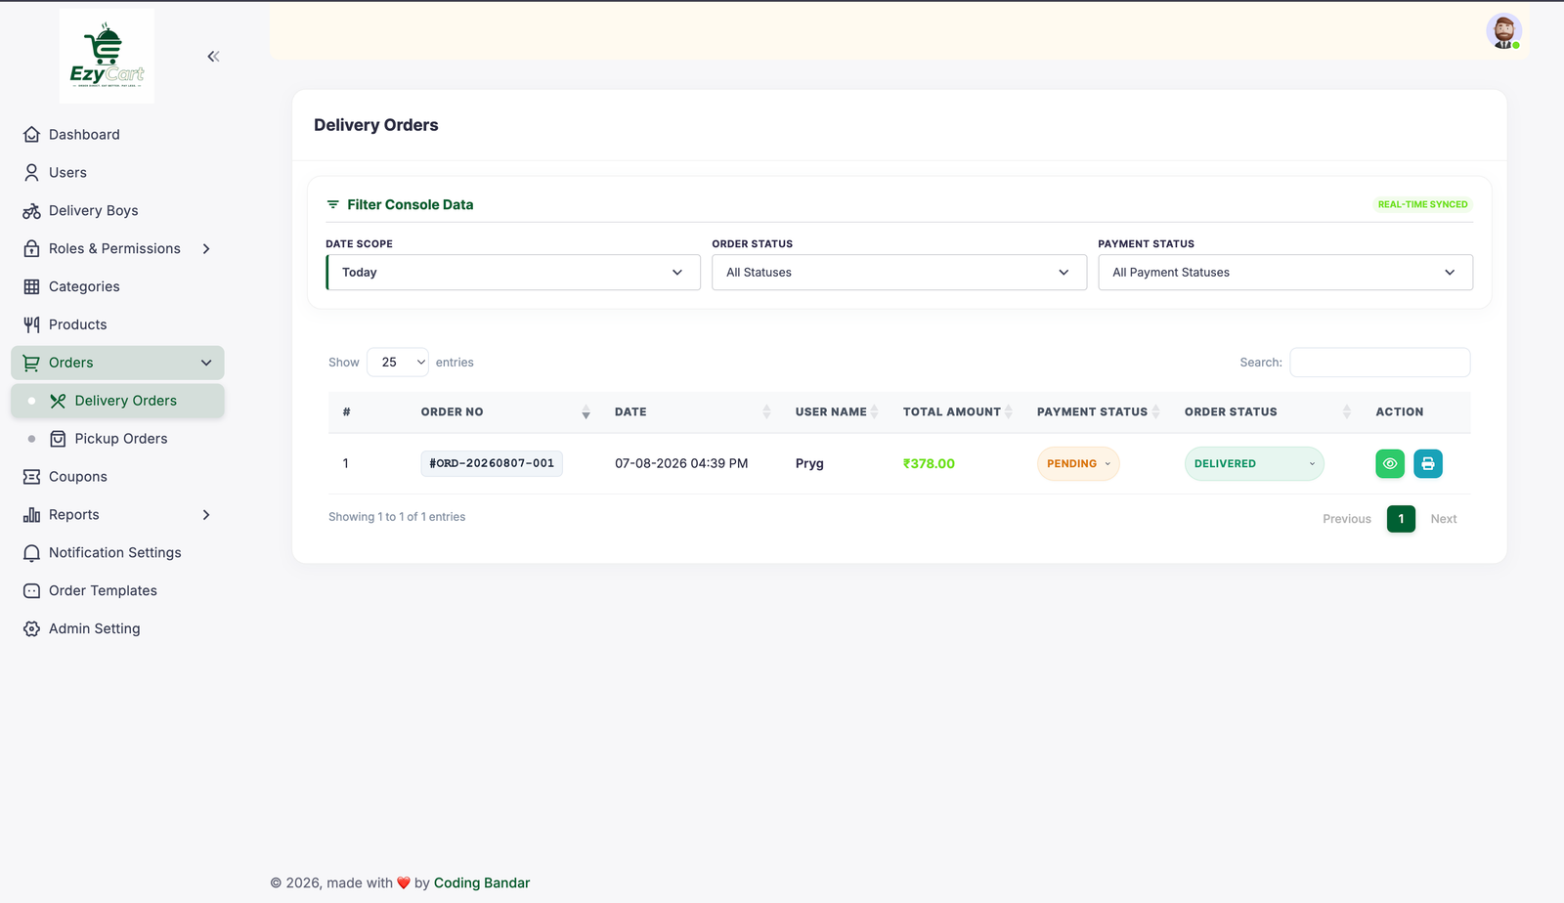The height and width of the screenshot is (903, 1564).
Task: Select page 1 pagination button
Action: (x=1401, y=519)
